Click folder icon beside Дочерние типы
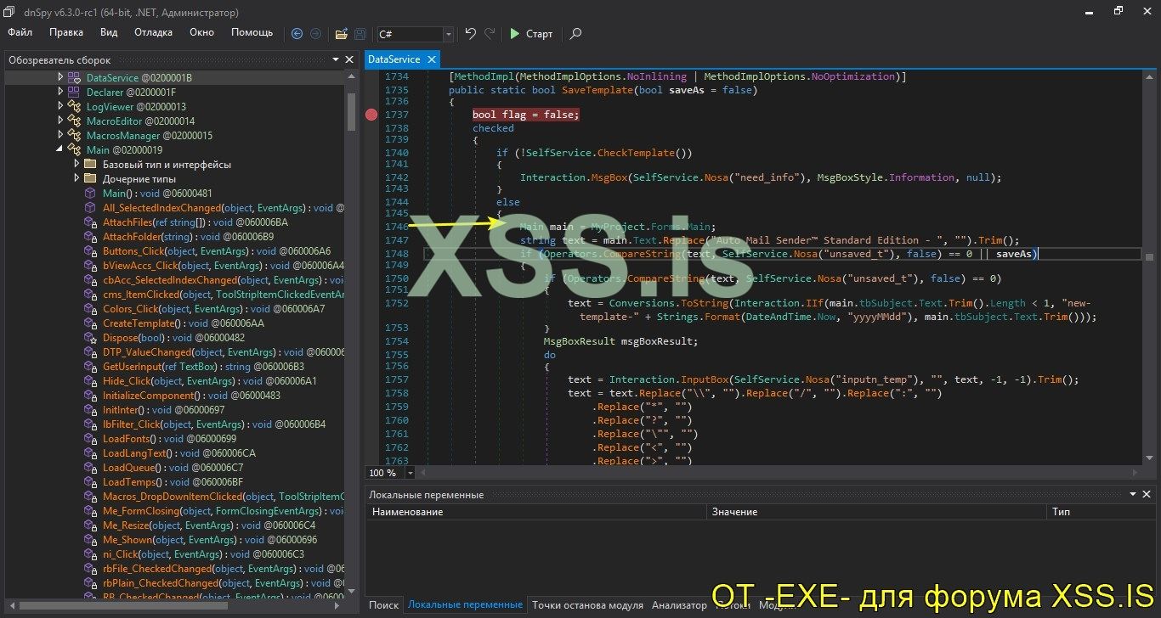 (90, 178)
